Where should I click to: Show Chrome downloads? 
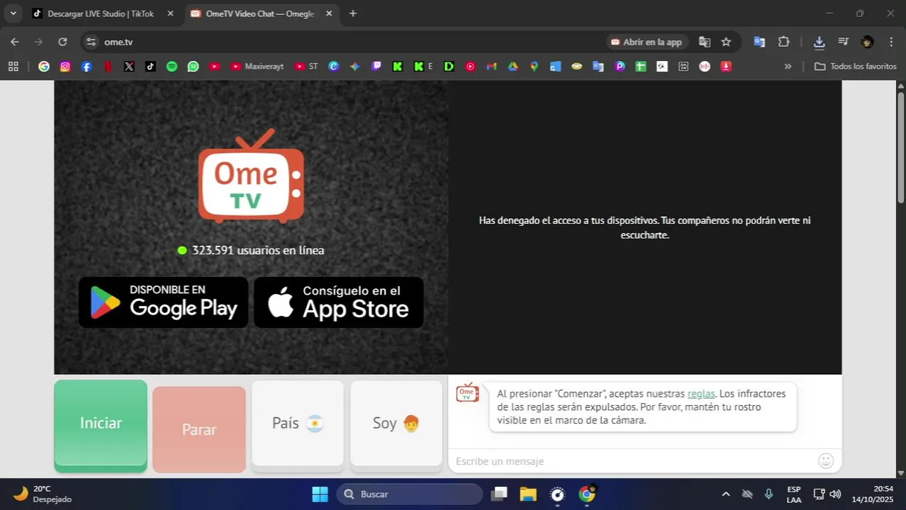[x=819, y=42]
